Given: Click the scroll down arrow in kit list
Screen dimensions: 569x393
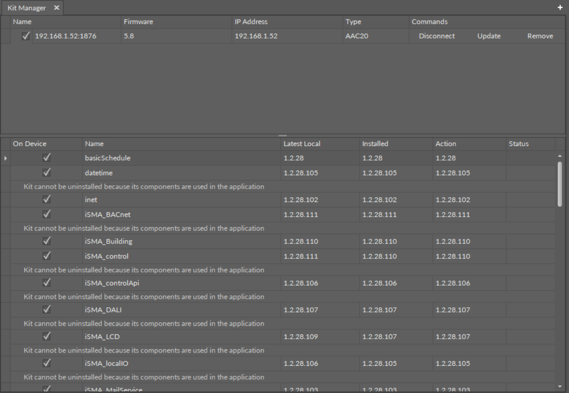Looking at the screenshot, I should pos(560,386).
